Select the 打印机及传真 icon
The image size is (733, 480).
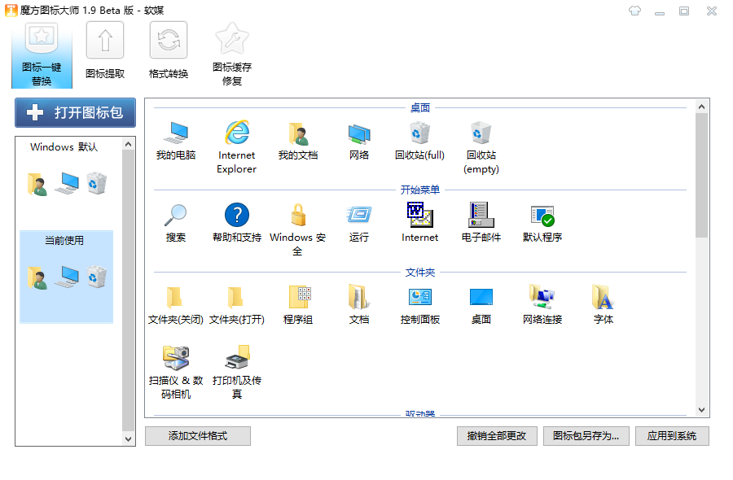click(236, 358)
